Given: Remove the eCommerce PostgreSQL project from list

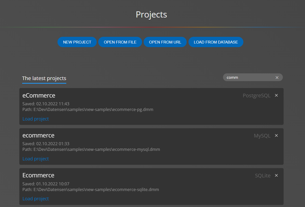Looking at the screenshot, I should click(276, 95).
